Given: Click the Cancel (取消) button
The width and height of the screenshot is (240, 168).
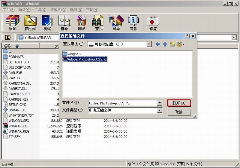Looking at the screenshot, I should 179,112.
